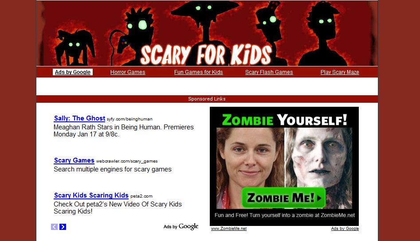Open Fun Games for Kids link
Image resolution: width=420 pixels, height=241 pixels.
(x=199, y=72)
